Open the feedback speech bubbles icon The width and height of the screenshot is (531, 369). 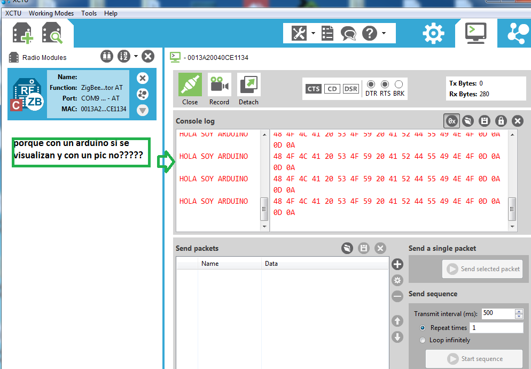coord(348,33)
